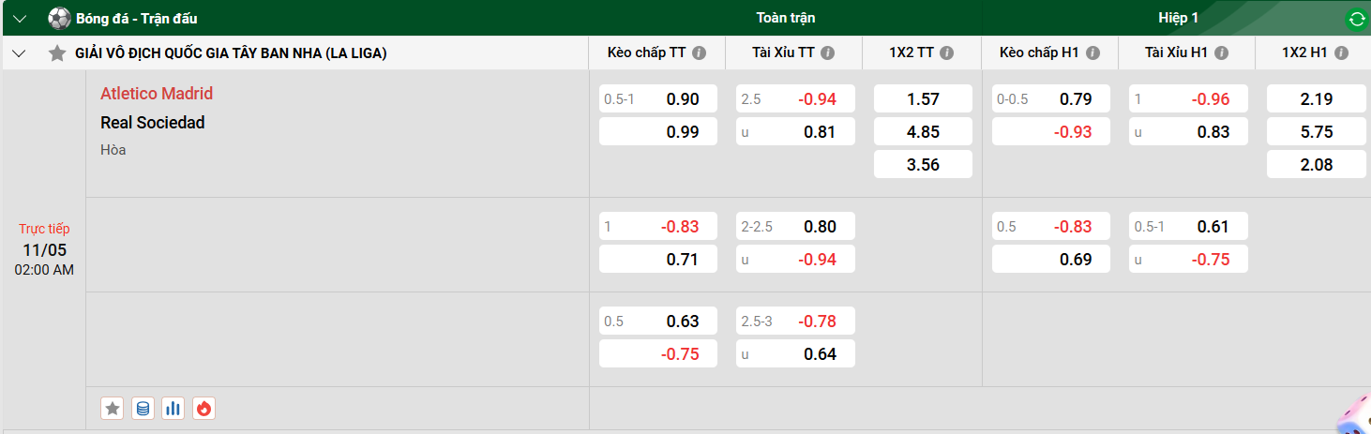The width and height of the screenshot is (1371, 434).
Task: Click the Kèo chấp TT column header
Action: pyautogui.click(x=646, y=53)
